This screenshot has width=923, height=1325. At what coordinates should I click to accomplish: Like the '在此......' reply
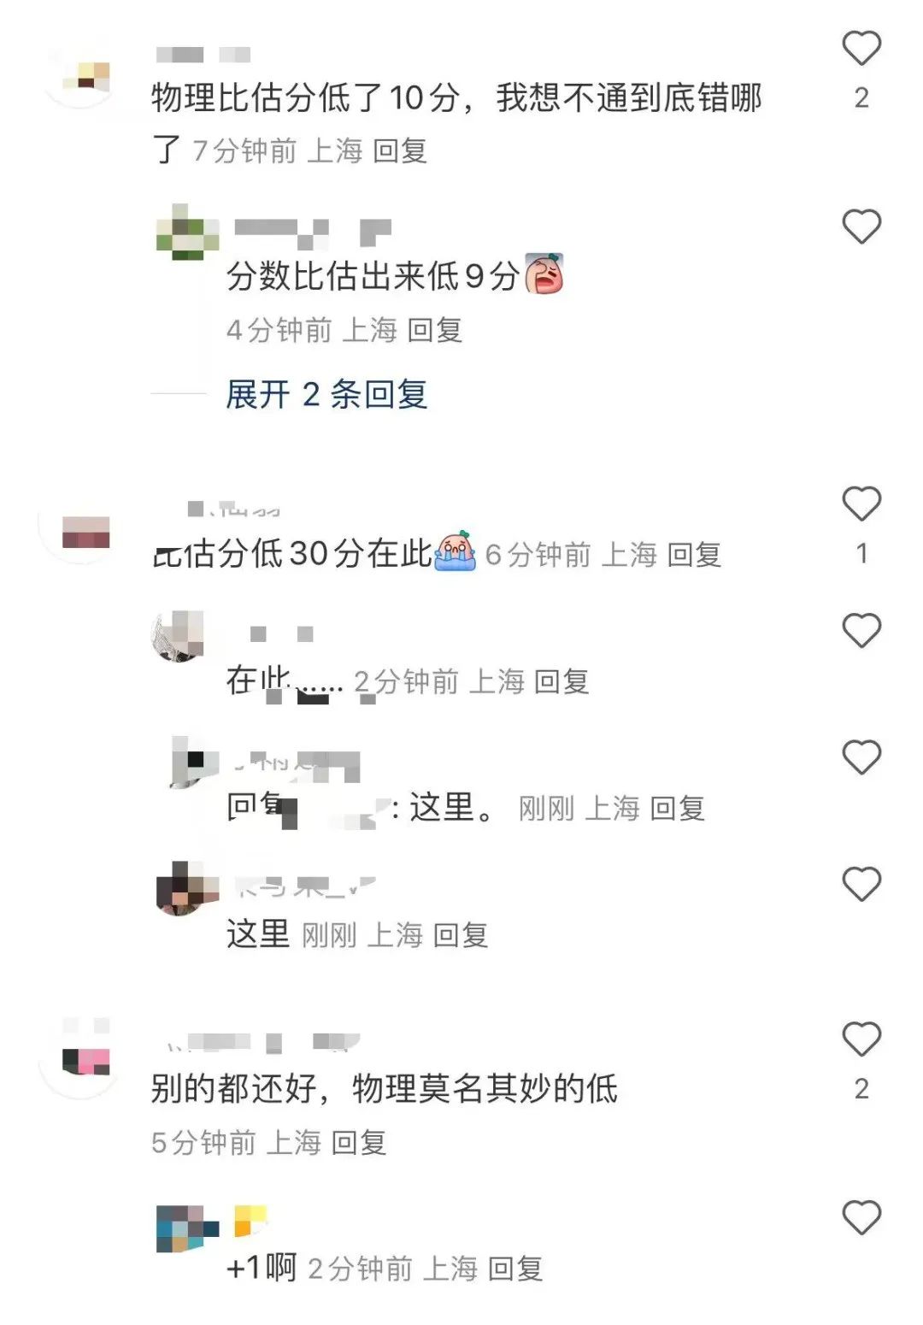[861, 631]
